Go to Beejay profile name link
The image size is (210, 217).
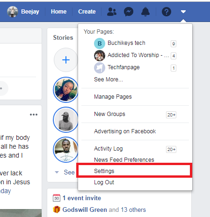coord(30,12)
